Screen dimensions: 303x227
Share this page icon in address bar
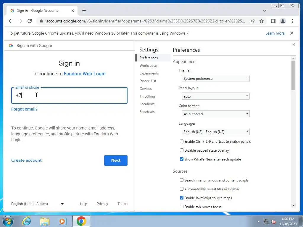pos(252,21)
